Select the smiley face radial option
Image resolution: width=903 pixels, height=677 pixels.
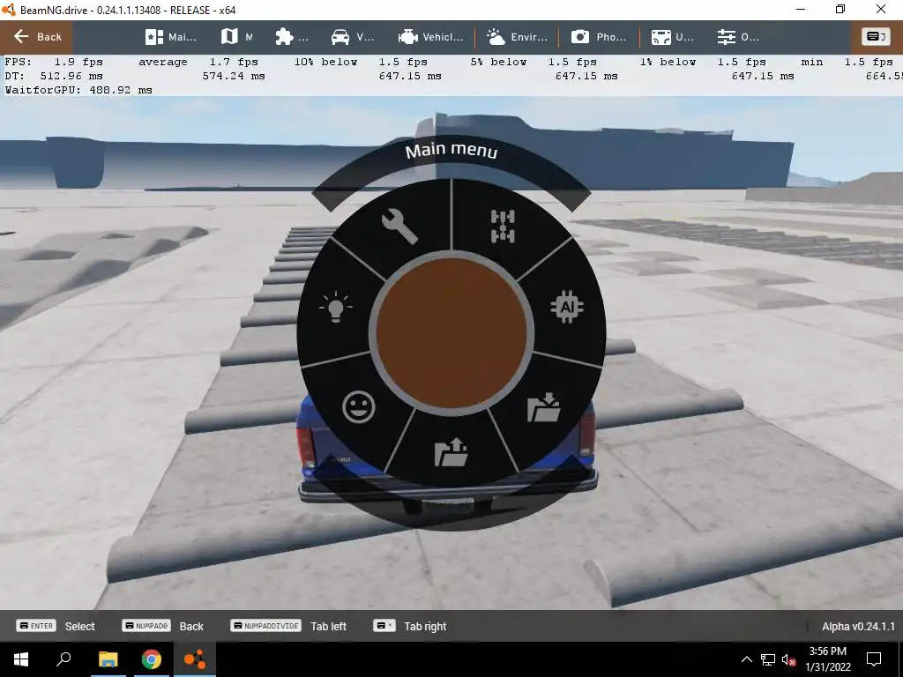coord(359,407)
